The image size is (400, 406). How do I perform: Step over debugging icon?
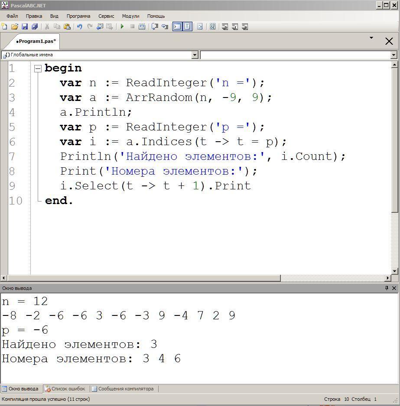155,26
